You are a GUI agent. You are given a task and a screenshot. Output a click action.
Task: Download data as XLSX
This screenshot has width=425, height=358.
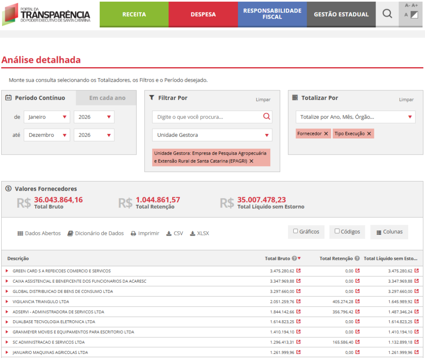(x=193, y=233)
